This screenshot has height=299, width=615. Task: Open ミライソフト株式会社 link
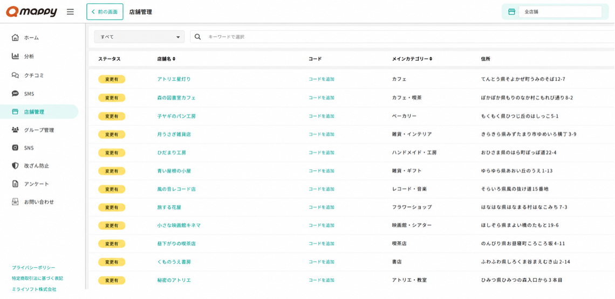(34, 289)
